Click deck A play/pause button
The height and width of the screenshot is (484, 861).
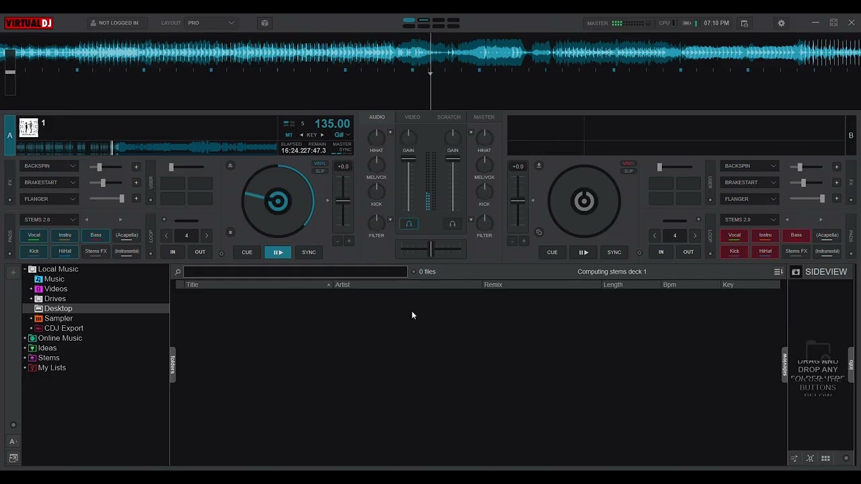[x=278, y=252]
